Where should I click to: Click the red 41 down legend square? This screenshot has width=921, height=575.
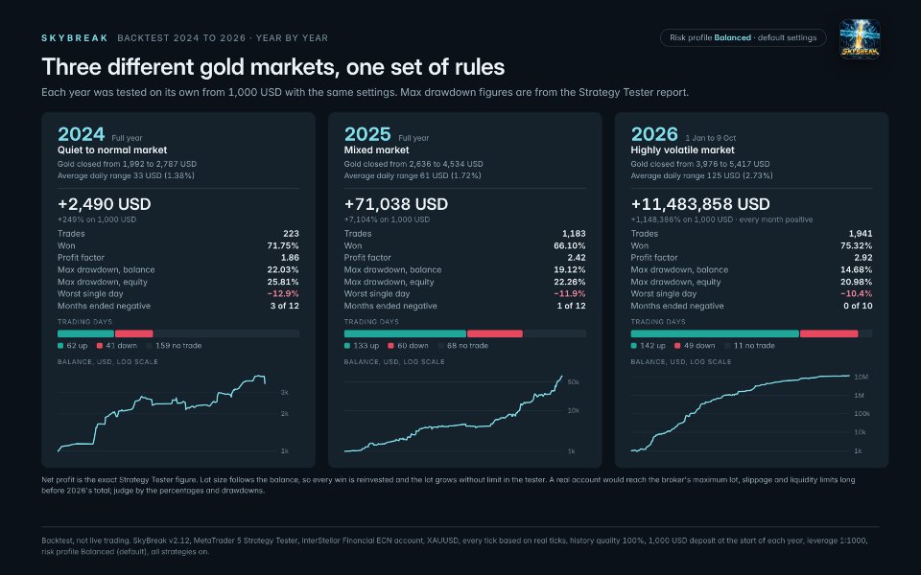[100, 346]
